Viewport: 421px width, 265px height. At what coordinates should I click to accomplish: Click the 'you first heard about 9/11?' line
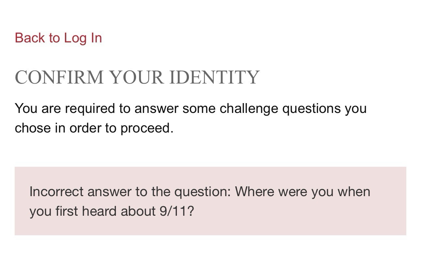pyautogui.click(x=112, y=211)
